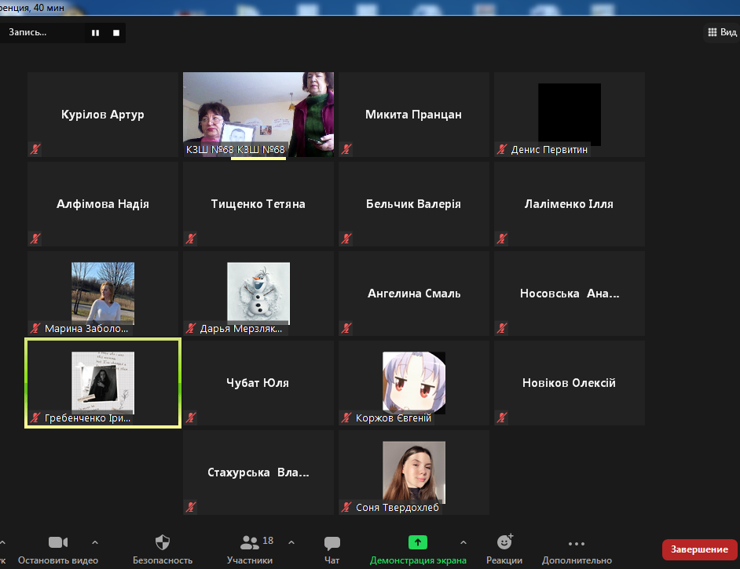Click muted mic icon on Новіков Олексій tile

(x=502, y=418)
